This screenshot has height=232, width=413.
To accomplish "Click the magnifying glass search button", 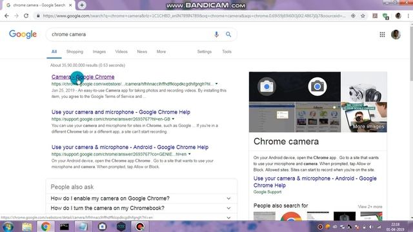I will click(x=228, y=34).
